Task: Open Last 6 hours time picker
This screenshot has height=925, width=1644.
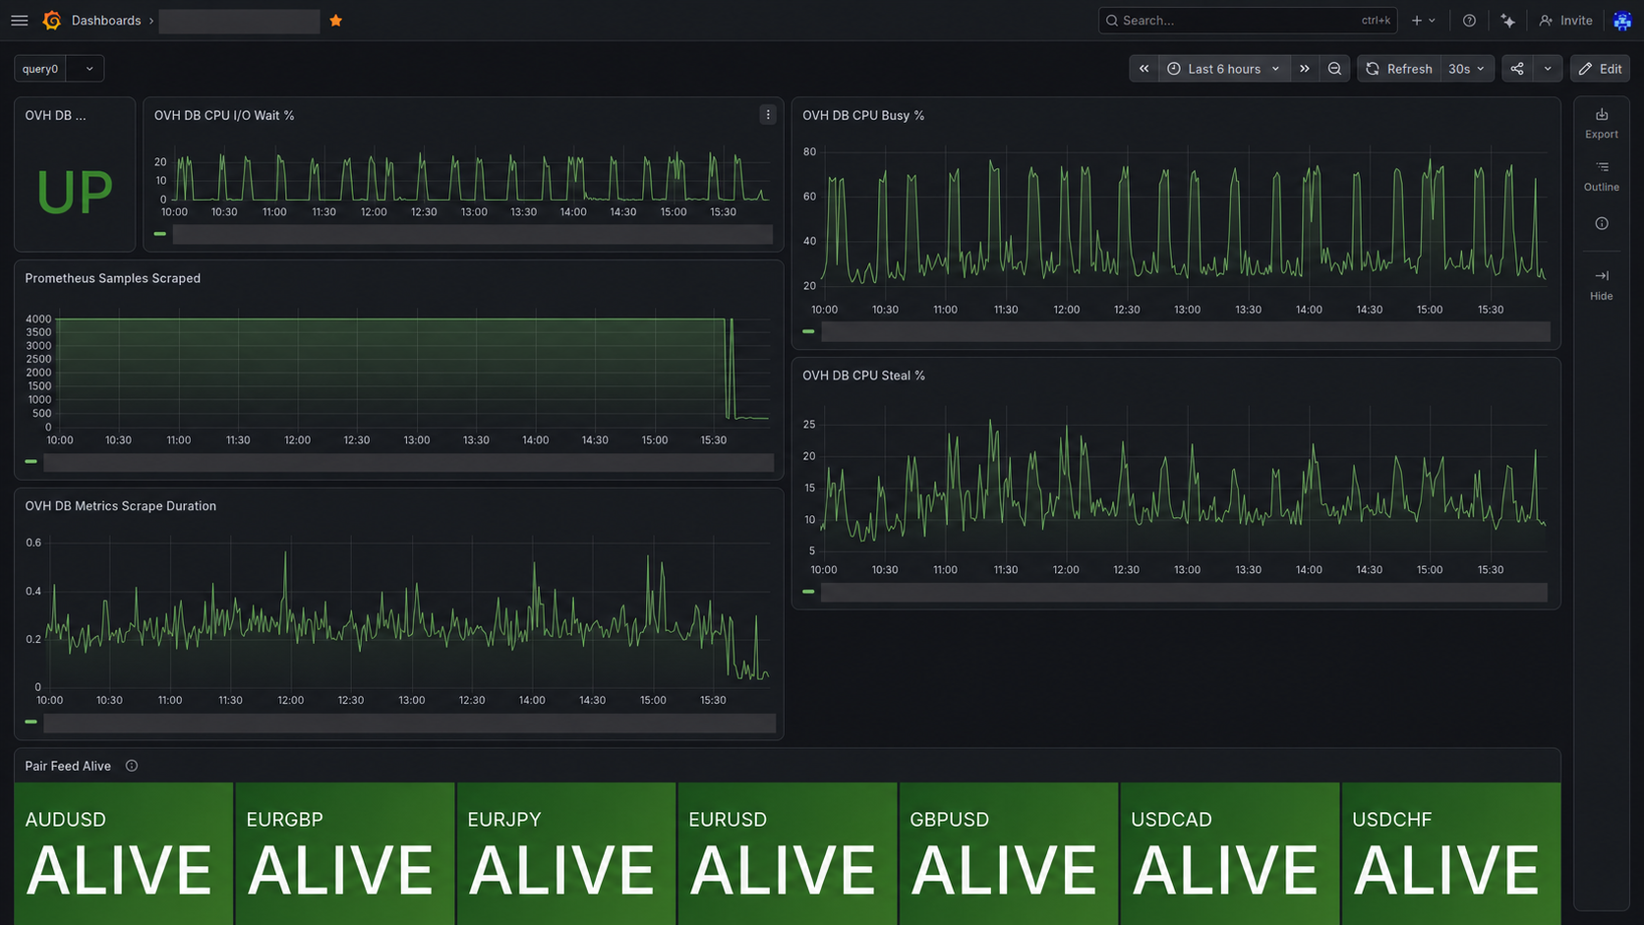Action: click(x=1224, y=69)
